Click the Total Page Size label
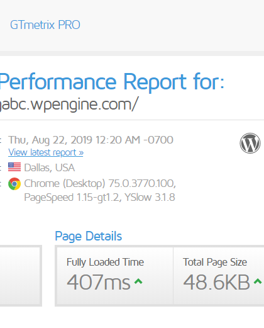Screen dimensions: 264x328 coord(215,263)
